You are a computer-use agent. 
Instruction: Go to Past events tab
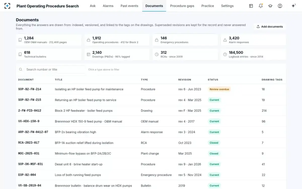click(x=129, y=6)
